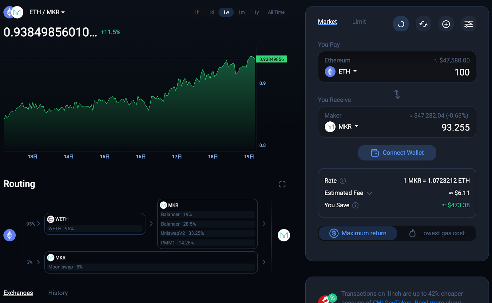This screenshot has height=303, width=492.
Task: Click the Maker destination icon in routing
Action: pyautogui.click(x=284, y=235)
